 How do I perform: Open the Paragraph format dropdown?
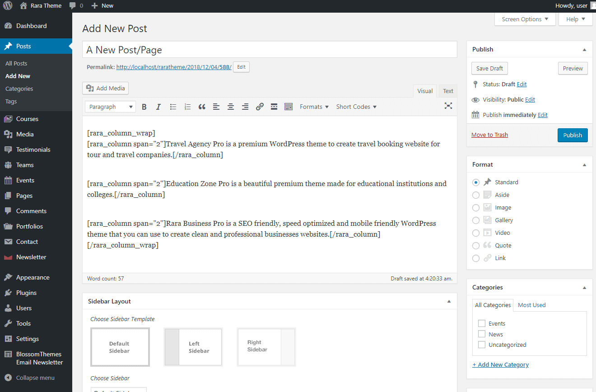click(x=111, y=107)
